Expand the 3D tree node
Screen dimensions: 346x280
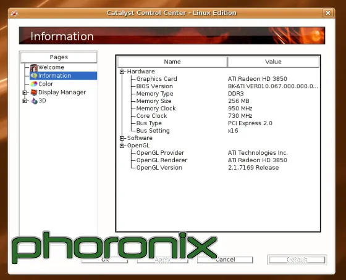25,101
